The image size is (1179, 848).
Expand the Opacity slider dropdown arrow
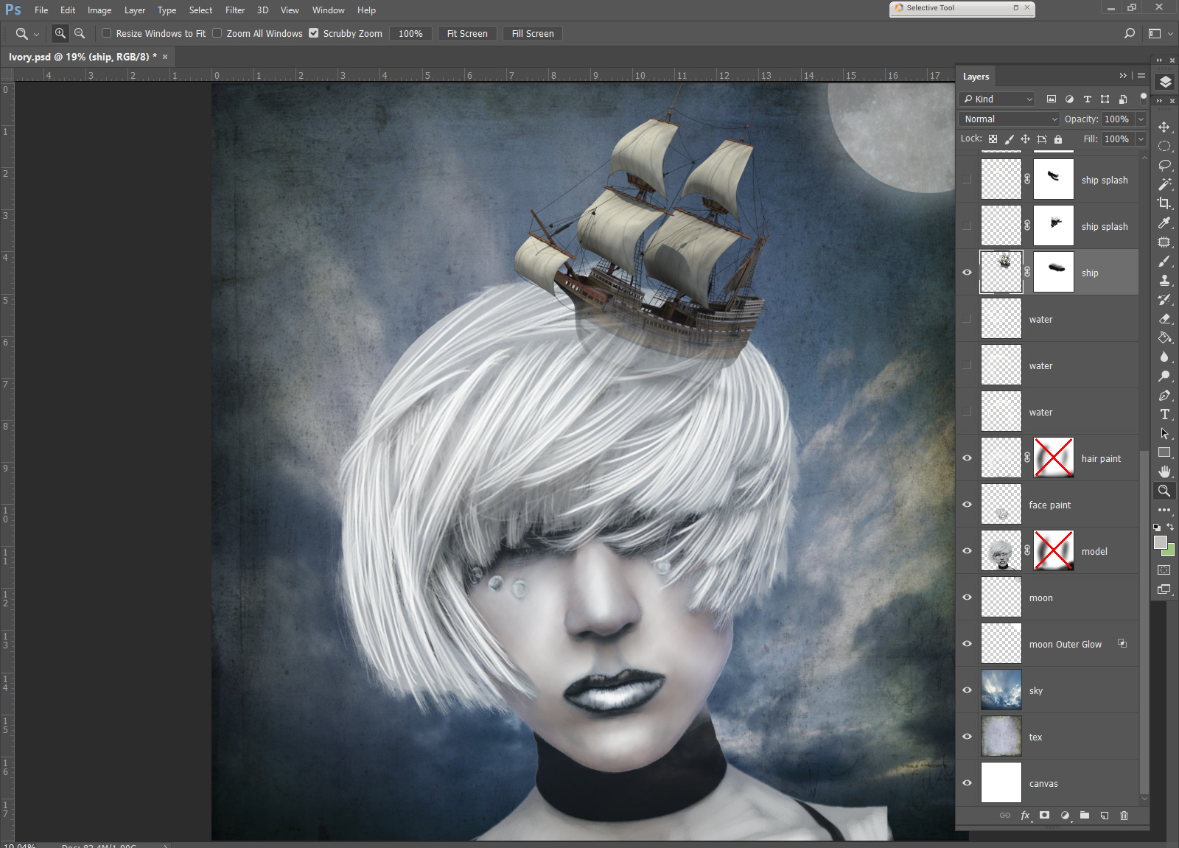[x=1141, y=119]
